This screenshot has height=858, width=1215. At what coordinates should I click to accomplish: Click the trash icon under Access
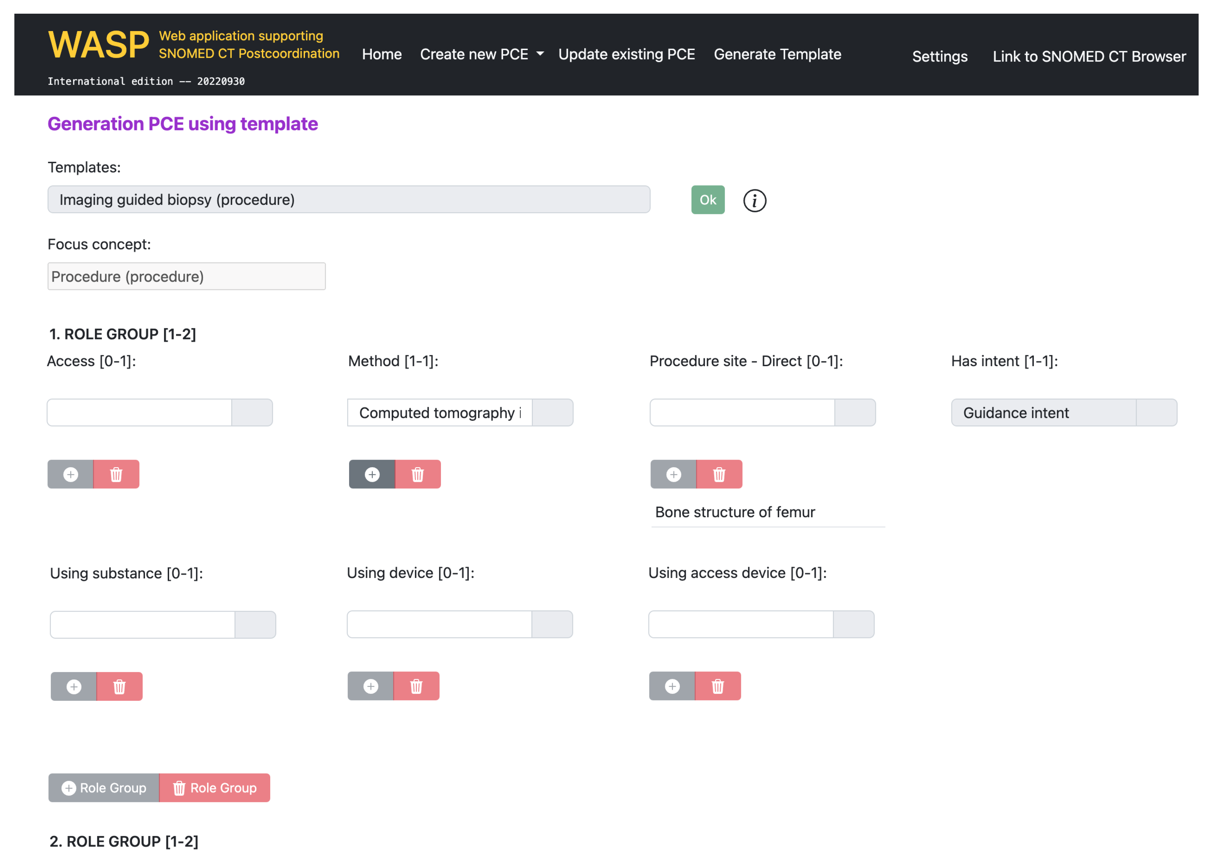116,474
